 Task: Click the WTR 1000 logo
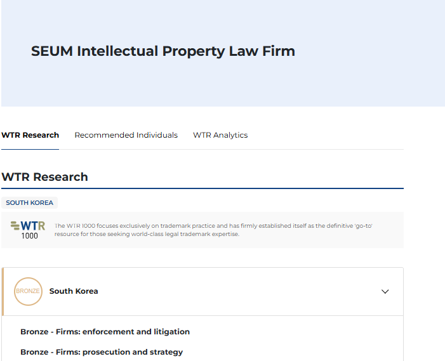29,229
